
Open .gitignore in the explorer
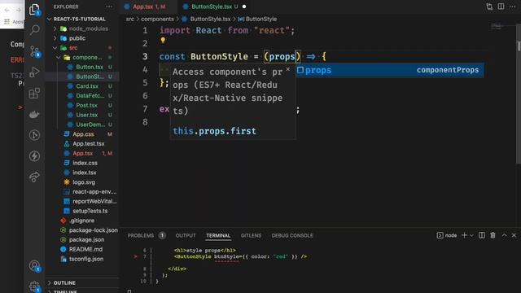(81, 221)
